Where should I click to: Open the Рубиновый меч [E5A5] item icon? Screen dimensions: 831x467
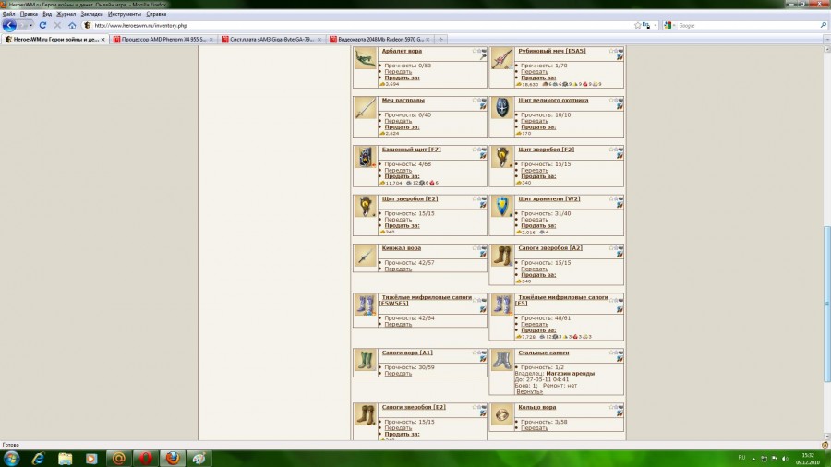point(502,58)
